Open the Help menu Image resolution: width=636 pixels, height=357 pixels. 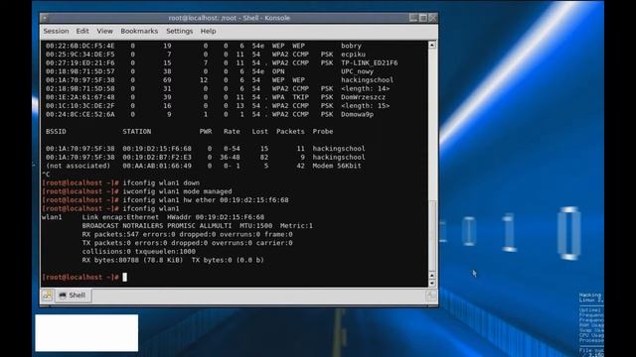[x=208, y=31]
